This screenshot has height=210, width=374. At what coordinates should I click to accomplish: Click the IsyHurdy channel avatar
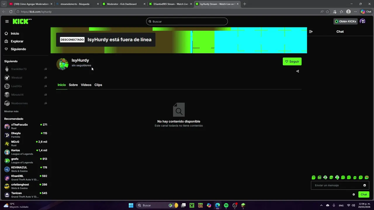(x=62, y=64)
